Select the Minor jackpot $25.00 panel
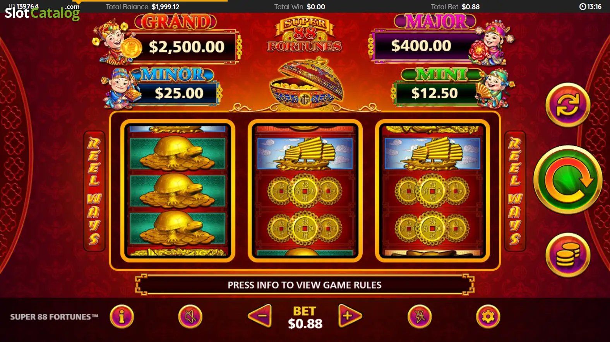Image resolution: width=610 pixels, height=342 pixels. (162, 88)
